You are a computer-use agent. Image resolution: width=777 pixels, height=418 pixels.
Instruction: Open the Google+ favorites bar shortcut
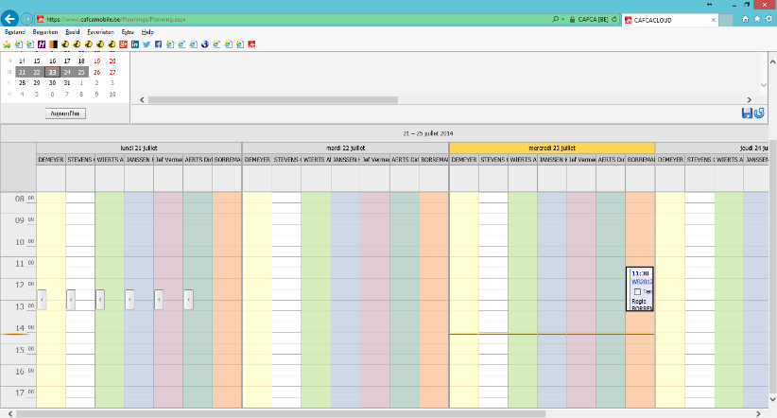[124, 44]
